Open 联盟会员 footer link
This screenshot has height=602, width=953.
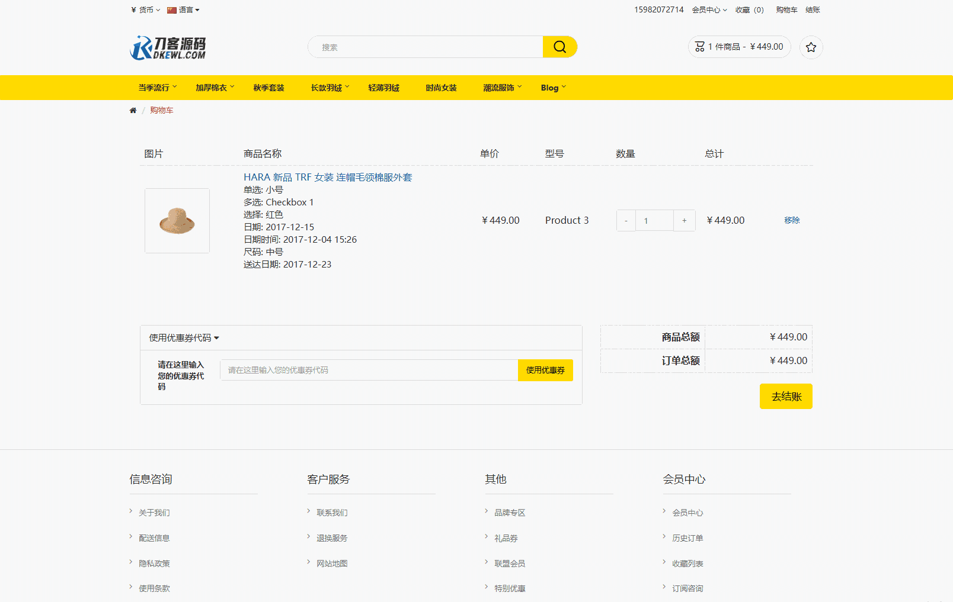click(510, 564)
